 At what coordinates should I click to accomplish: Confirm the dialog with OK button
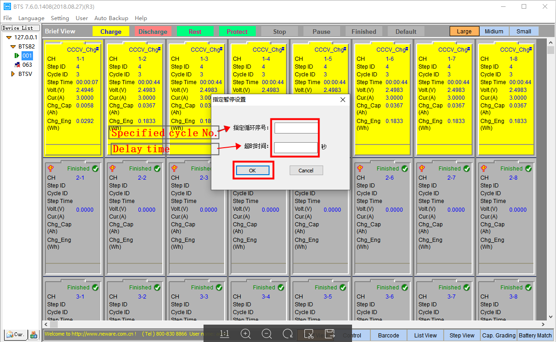[253, 170]
